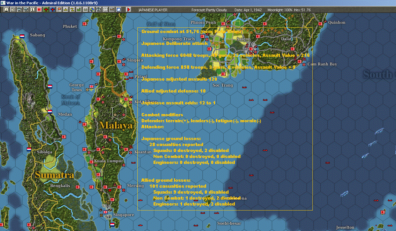Click the 'Date: Apr 1, 1942' status text

[248, 10]
